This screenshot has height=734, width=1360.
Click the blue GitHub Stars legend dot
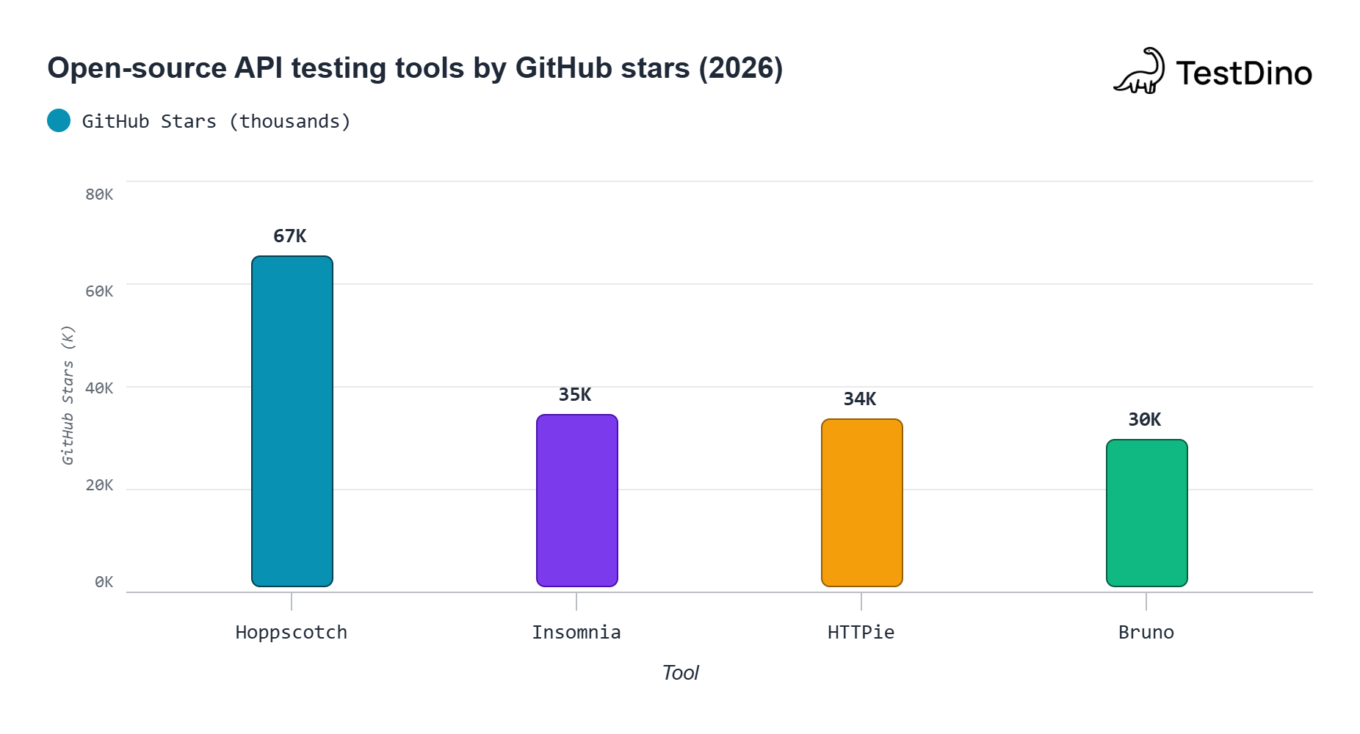point(59,120)
